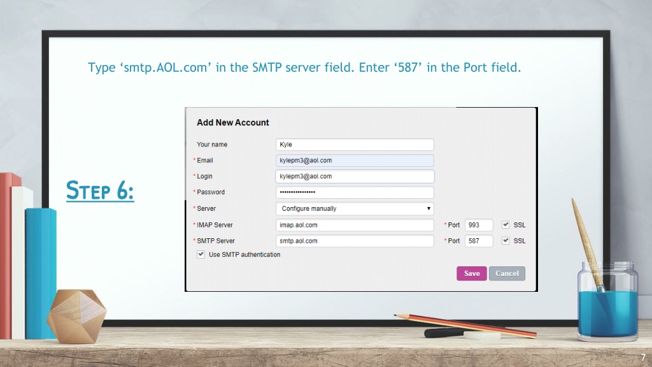
Task: Click the 'SMTP Server' label
Action: [216, 241]
